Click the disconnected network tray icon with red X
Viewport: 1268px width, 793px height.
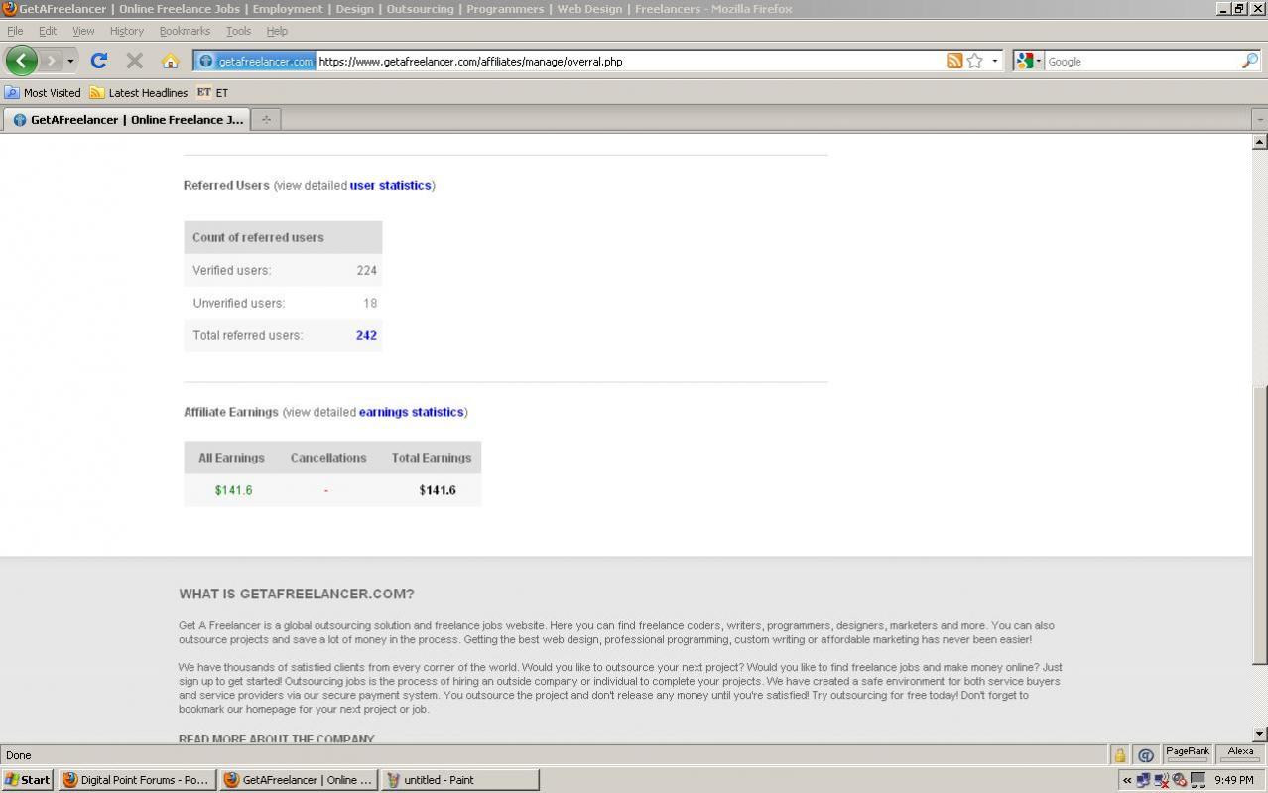point(1162,780)
